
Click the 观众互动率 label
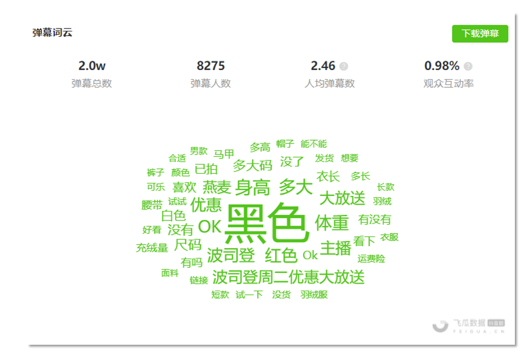pos(449,83)
